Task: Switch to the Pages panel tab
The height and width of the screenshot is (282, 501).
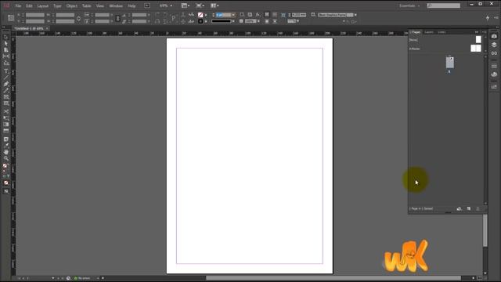Action: [x=416, y=32]
